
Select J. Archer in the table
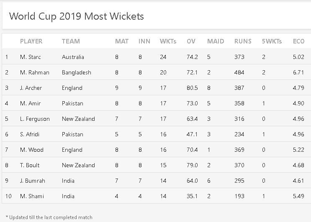click(x=31, y=88)
